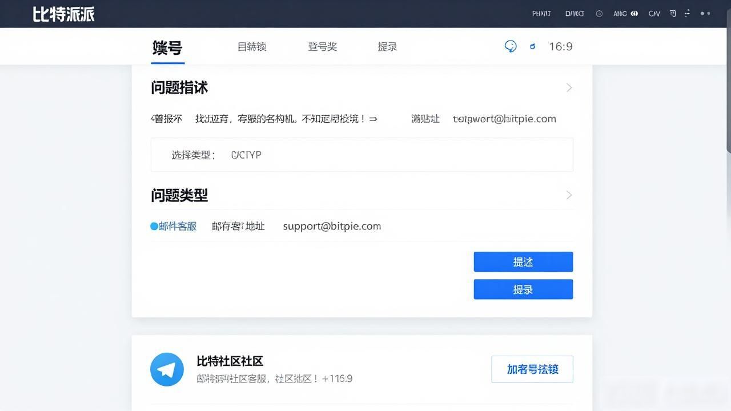Click the email address ending @bitpie.com in description row

click(504, 119)
